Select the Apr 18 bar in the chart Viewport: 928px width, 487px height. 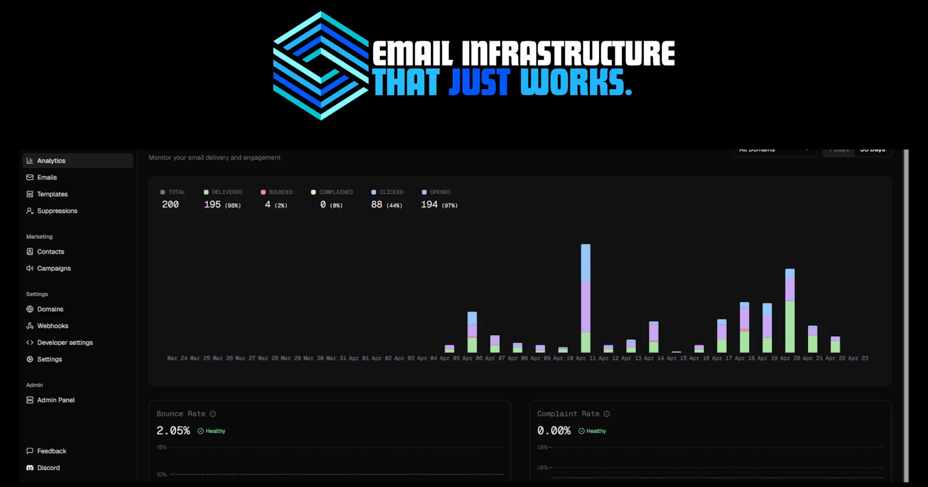[x=745, y=328]
